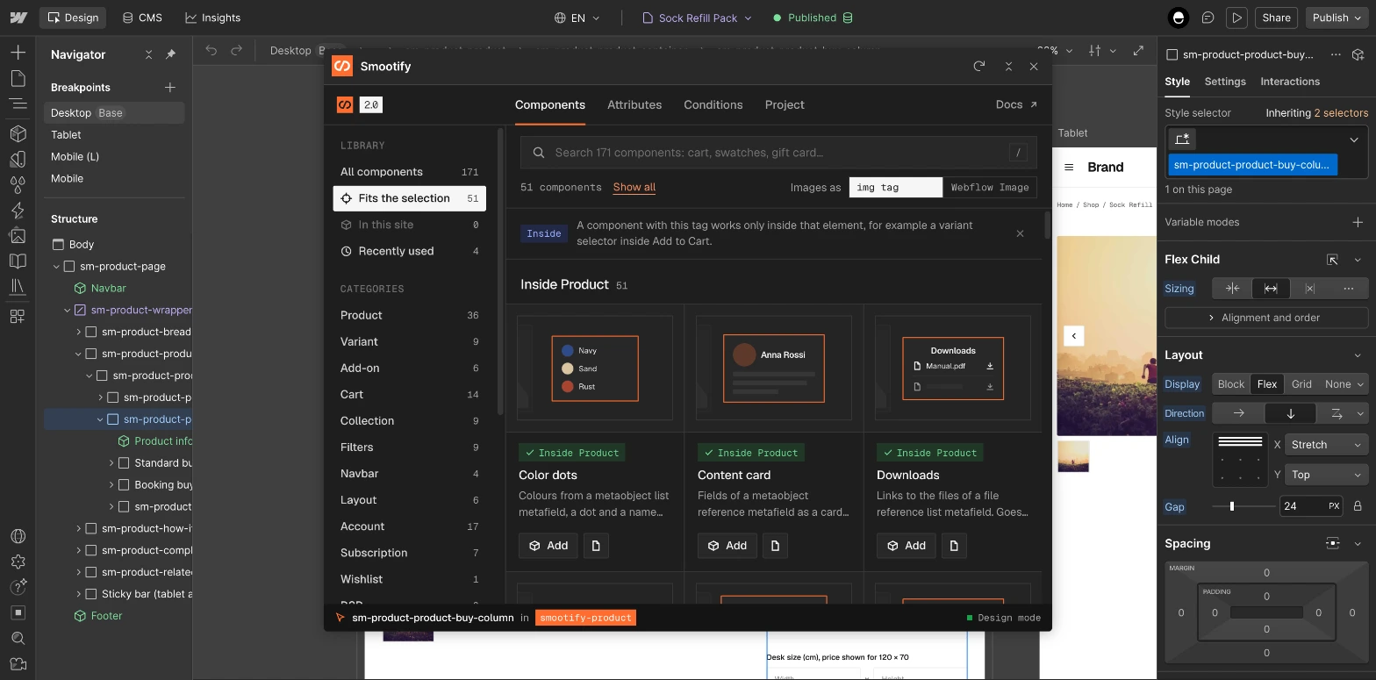Set Display to Block
The height and width of the screenshot is (680, 1376).
(x=1231, y=384)
